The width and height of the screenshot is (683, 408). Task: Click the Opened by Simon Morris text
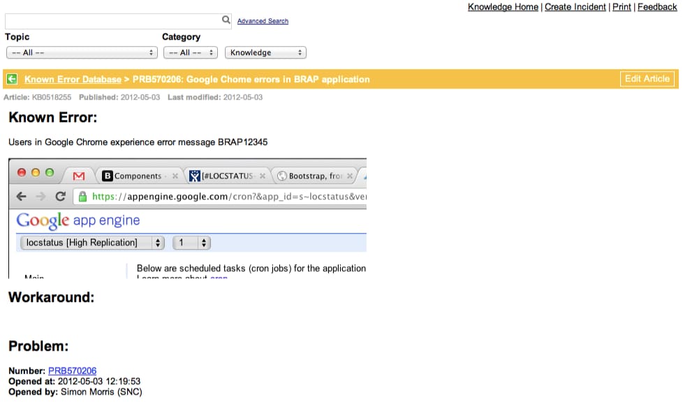(75, 392)
